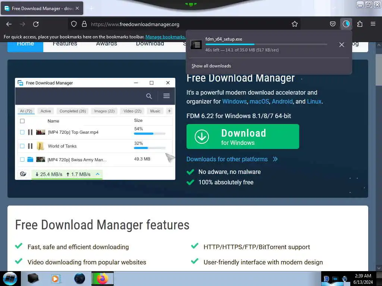Click the fdm_x64_setup.exe file icon
The height and width of the screenshot is (286, 382).
(x=196, y=45)
